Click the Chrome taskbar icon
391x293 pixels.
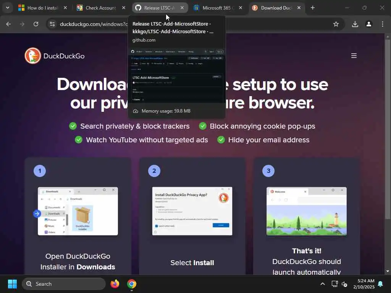coord(132,284)
